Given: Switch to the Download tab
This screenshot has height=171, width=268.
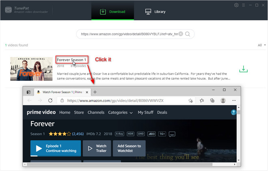Looking at the screenshot, I should [x=112, y=12].
